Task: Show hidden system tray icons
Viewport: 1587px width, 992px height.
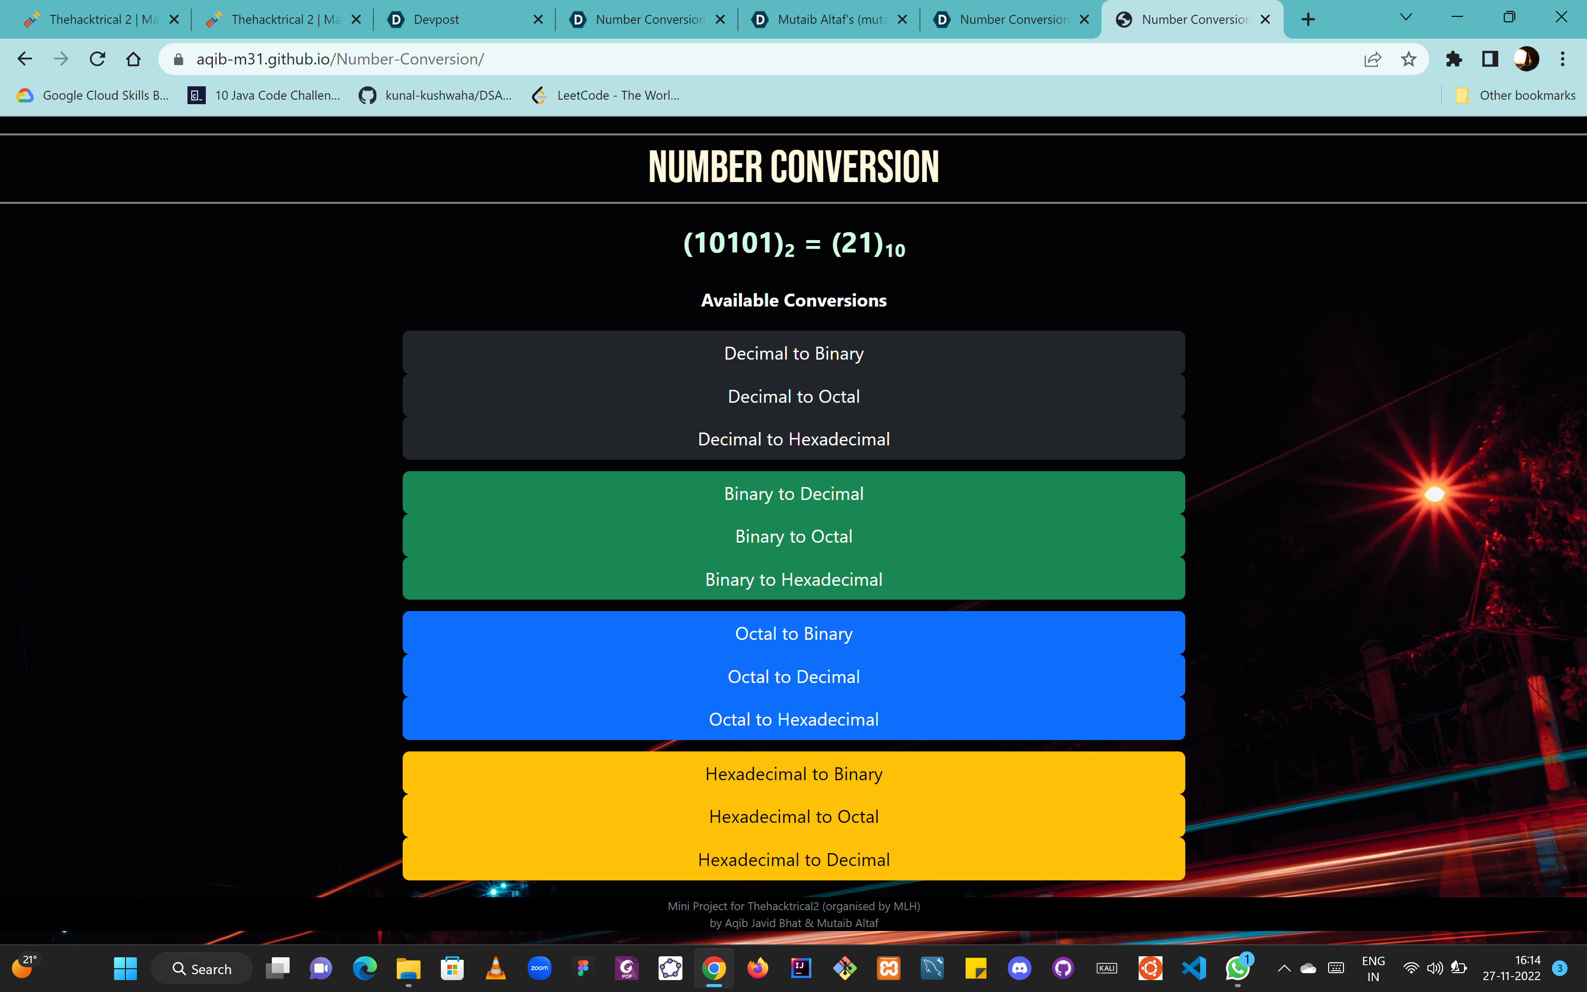Action: [x=1284, y=968]
